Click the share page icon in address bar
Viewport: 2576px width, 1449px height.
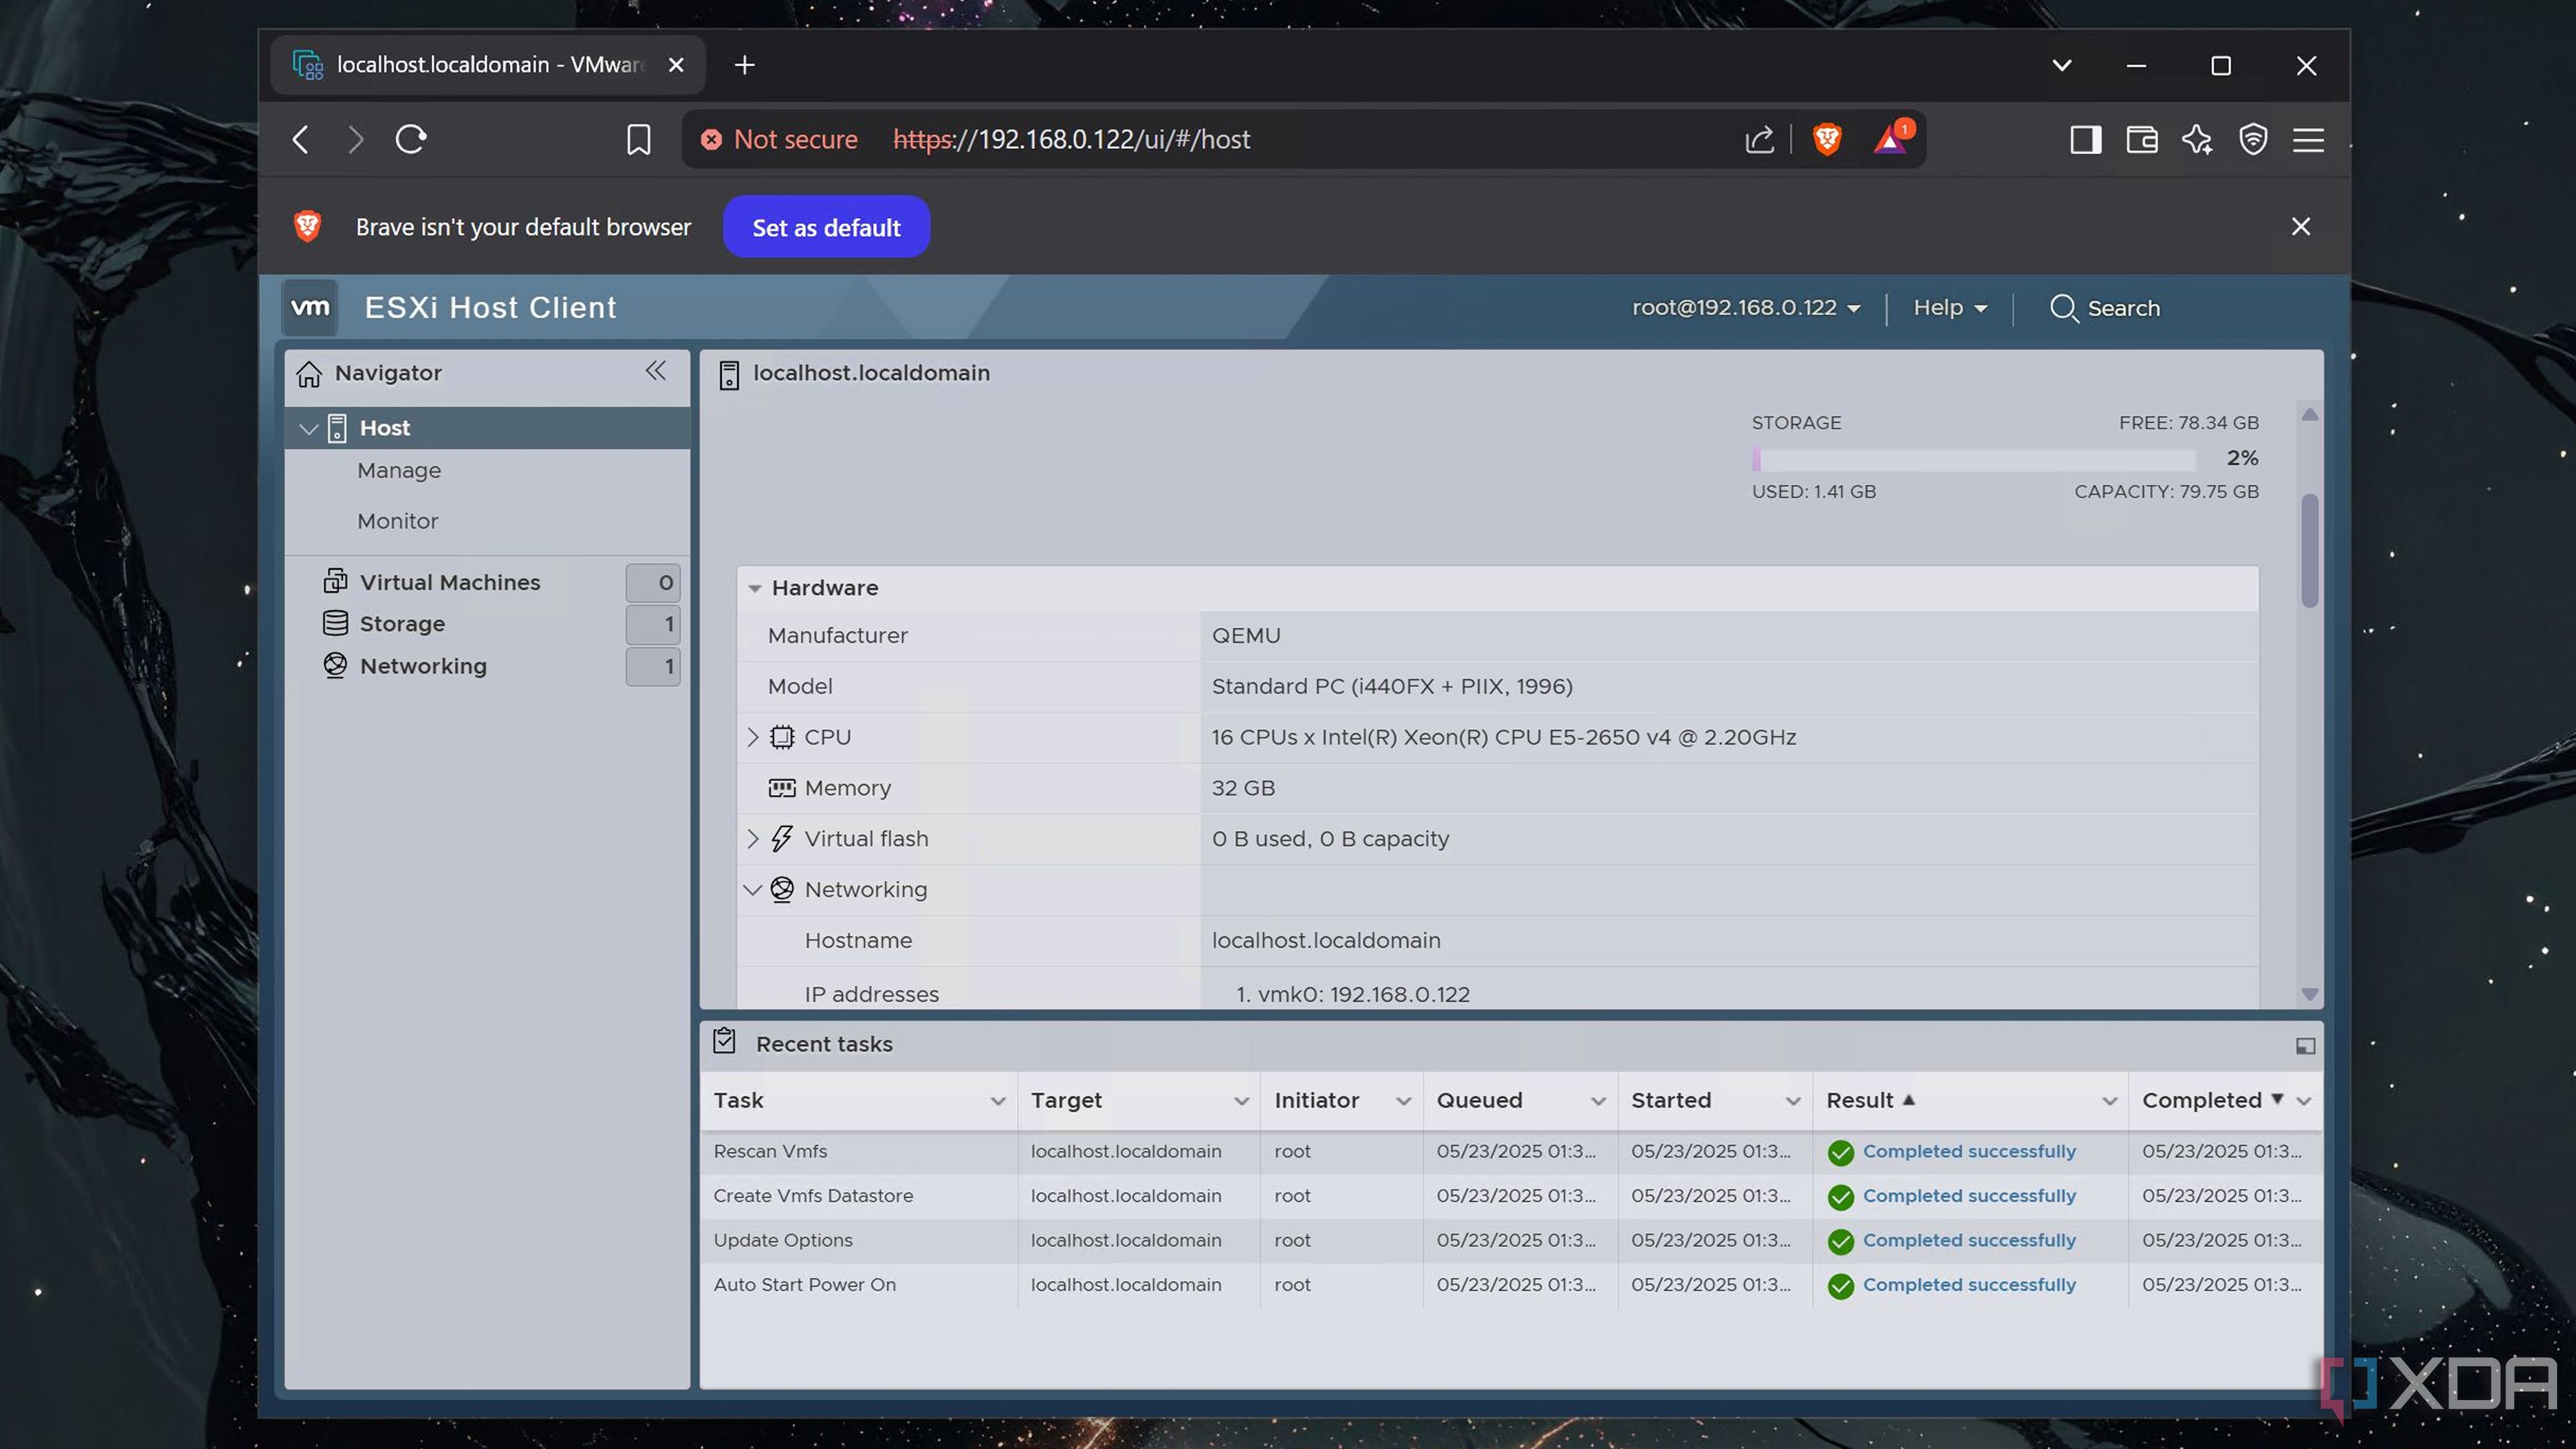(1760, 139)
